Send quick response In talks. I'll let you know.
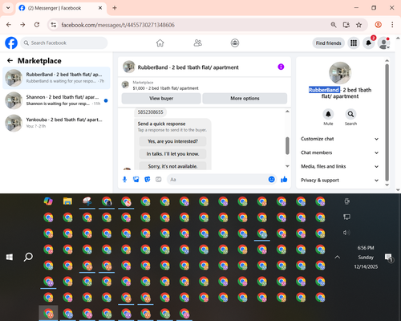Image resolution: width=401 pixels, height=321 pixels. pos(172,154)
